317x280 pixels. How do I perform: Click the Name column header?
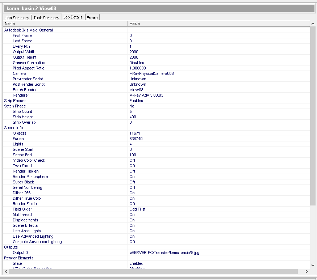[x=65, y=24]
